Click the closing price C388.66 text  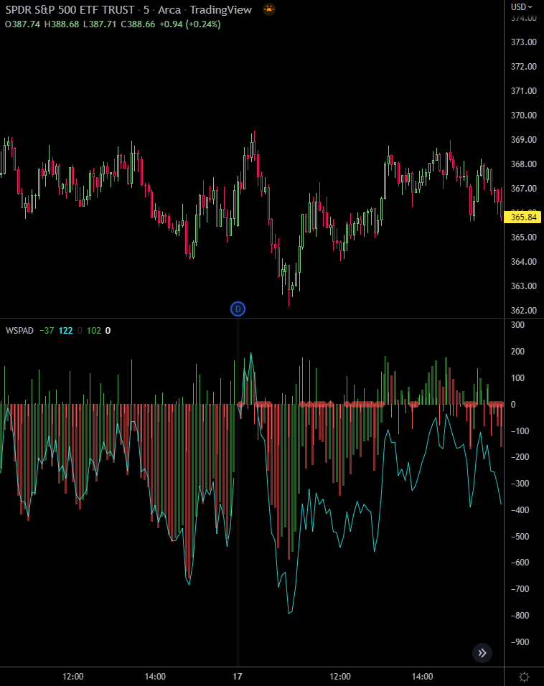click(x=138, y=24)
